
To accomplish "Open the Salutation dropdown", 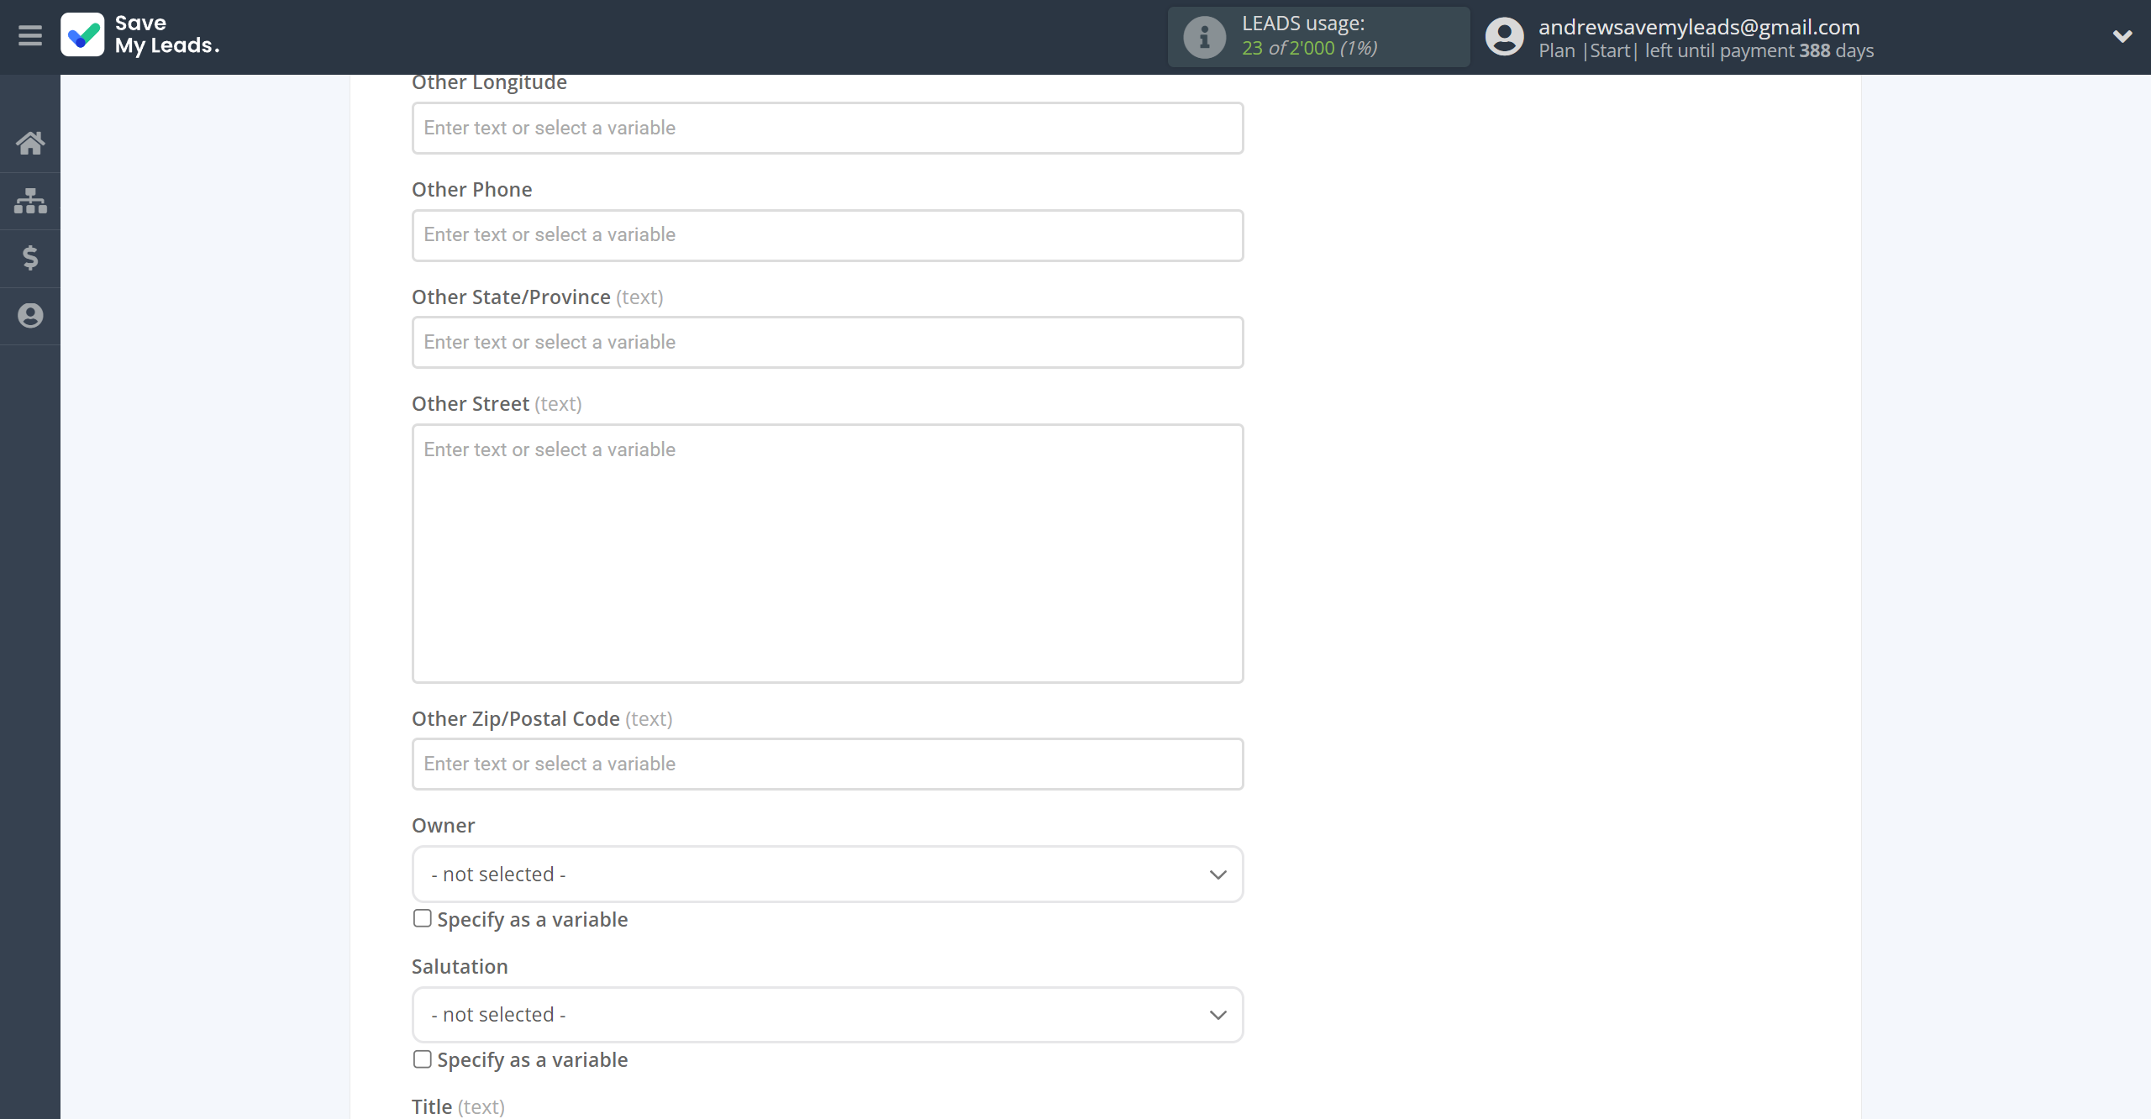I will click(x=828, y=1015).
